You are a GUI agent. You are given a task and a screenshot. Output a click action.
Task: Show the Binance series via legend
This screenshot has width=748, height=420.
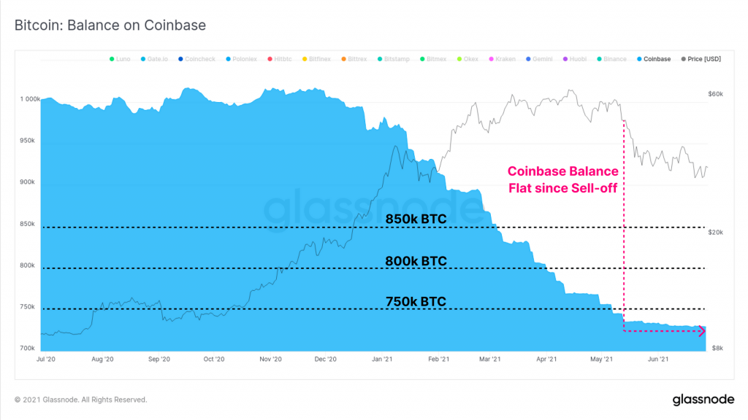(599, 59)
